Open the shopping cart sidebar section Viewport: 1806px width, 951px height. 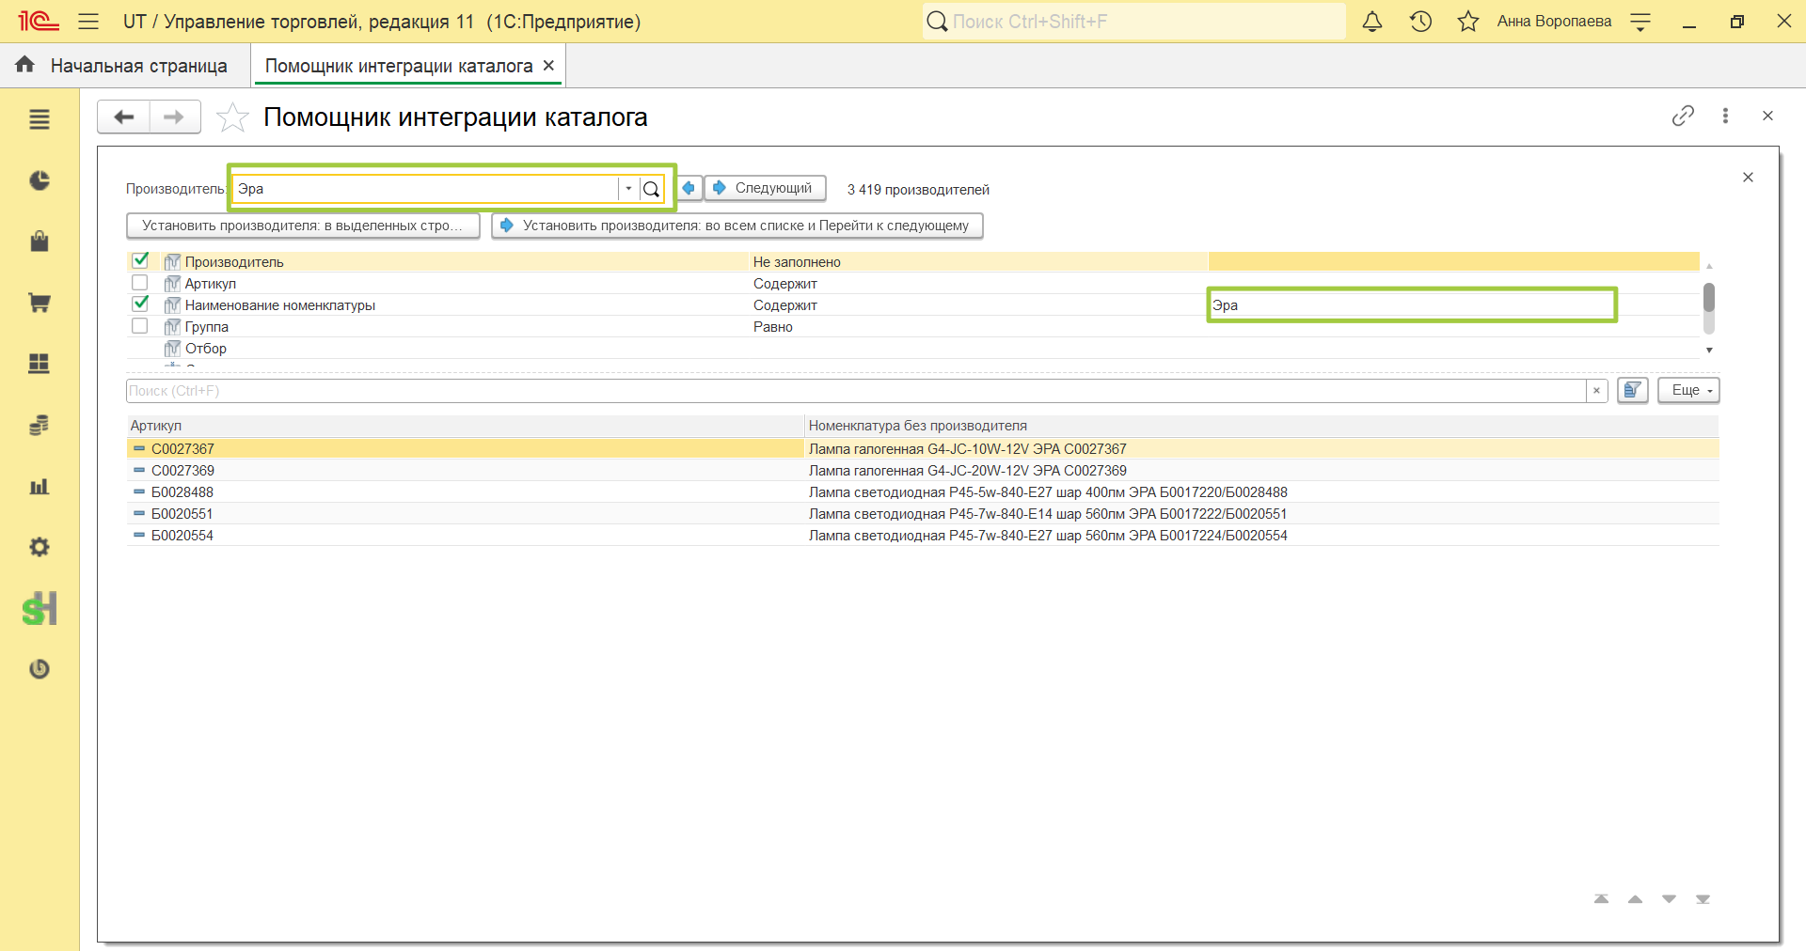39,303
